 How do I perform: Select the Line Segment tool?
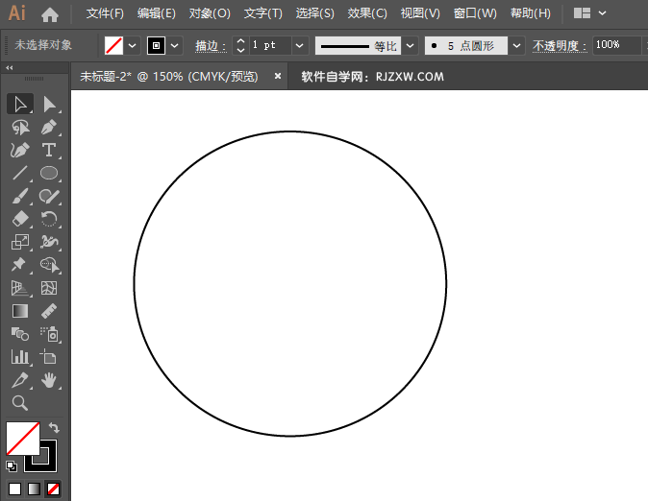point(20,173)
